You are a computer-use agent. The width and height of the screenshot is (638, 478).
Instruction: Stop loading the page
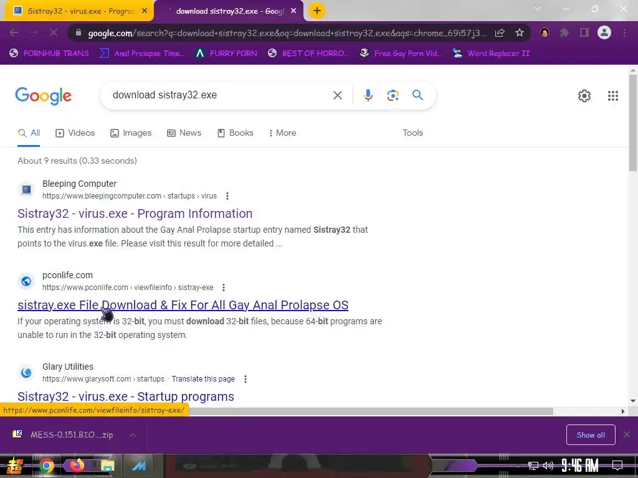(54, 33)
